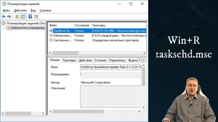Click details pane vertical scrollbar thumb
The width and height of the screenshot is (218, 122).
(144, 77)
